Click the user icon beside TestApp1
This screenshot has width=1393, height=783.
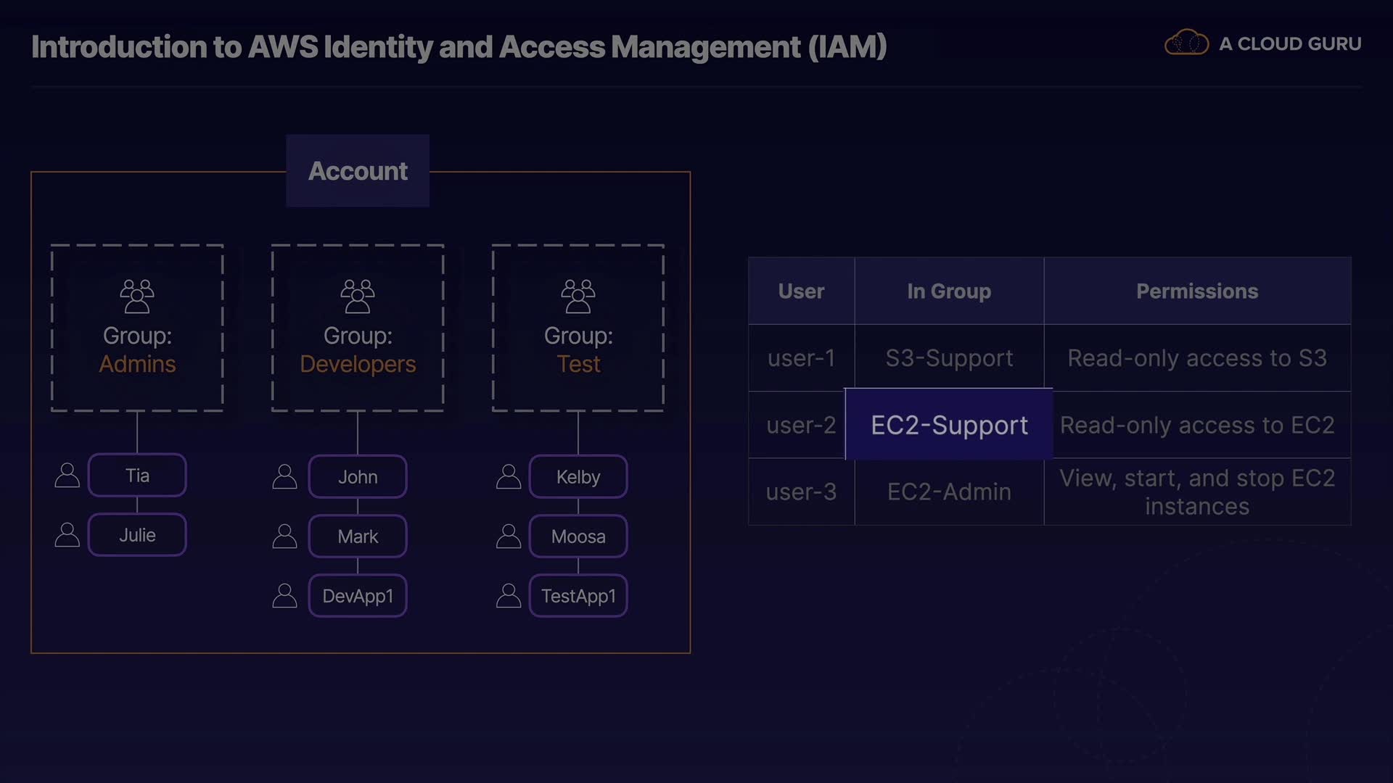(509, 596)
